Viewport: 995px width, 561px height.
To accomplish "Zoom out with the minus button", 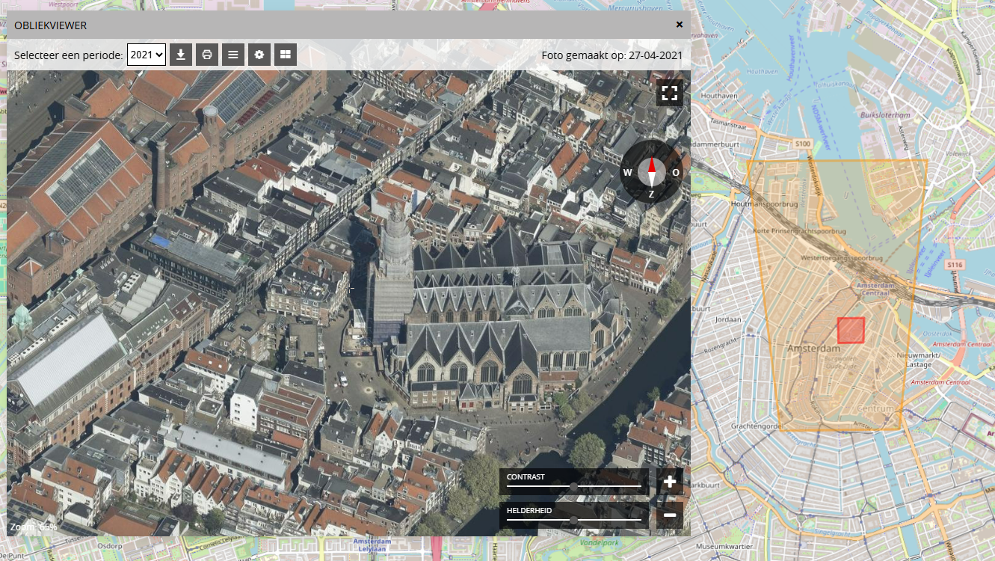I will coord(670,515).
